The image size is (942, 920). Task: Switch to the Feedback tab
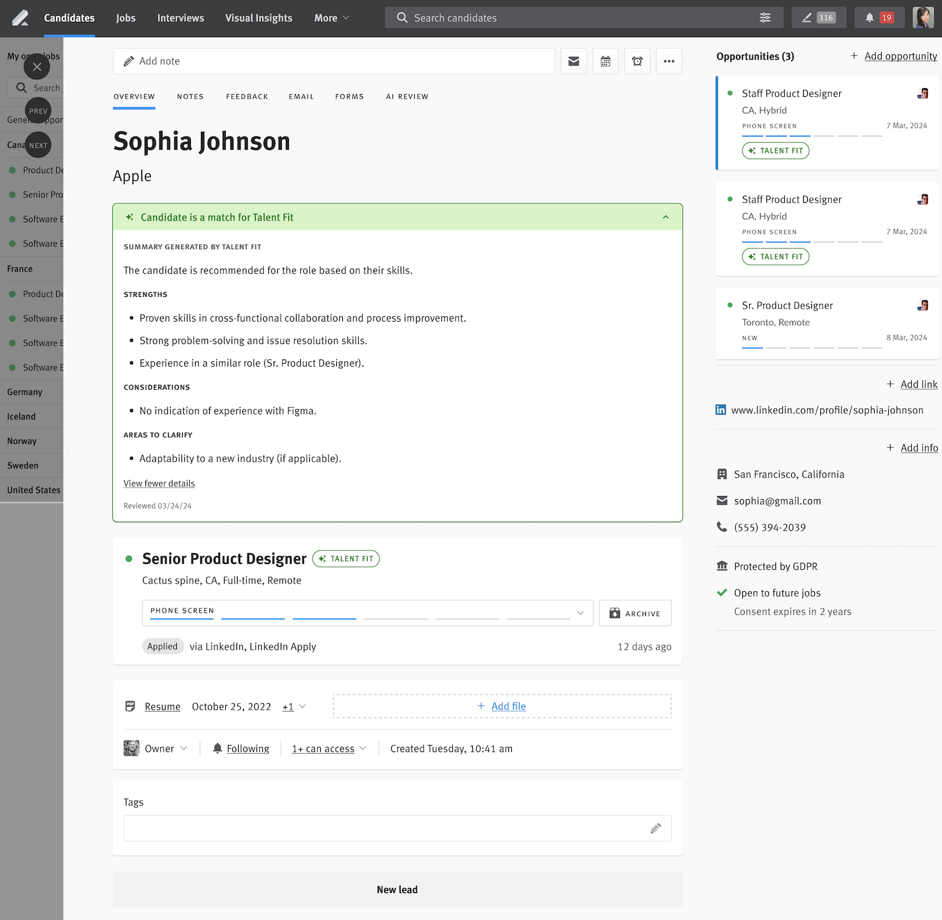[247, 97]
